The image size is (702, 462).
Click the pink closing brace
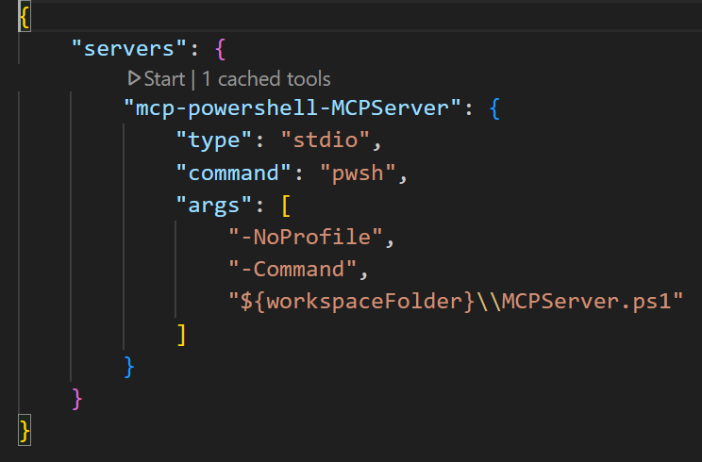point(76,400)
